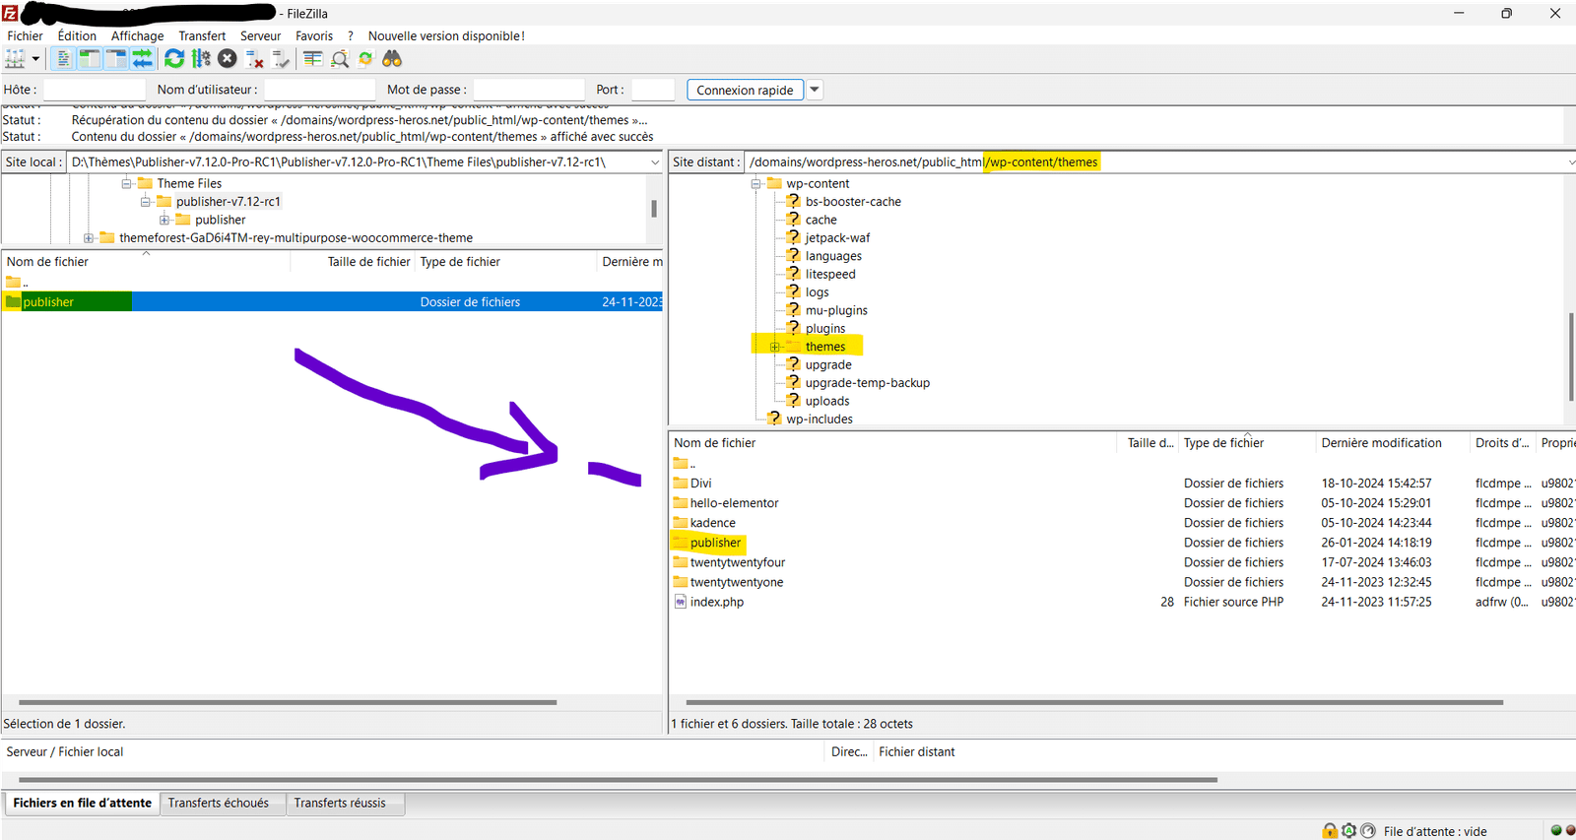Click the process queue toolbar icon
Image resolution: width=1576 pixels, height=840 pixels.
click(x=201, y=59)
